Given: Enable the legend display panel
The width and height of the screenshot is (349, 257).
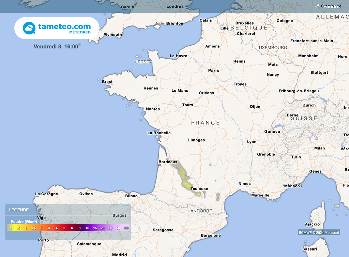Looking at the screenshot, I should (19, 209).
